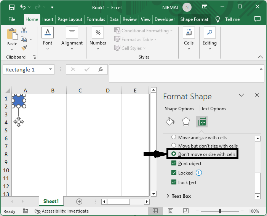Open the Effects pentagon icon

point(185,121)
